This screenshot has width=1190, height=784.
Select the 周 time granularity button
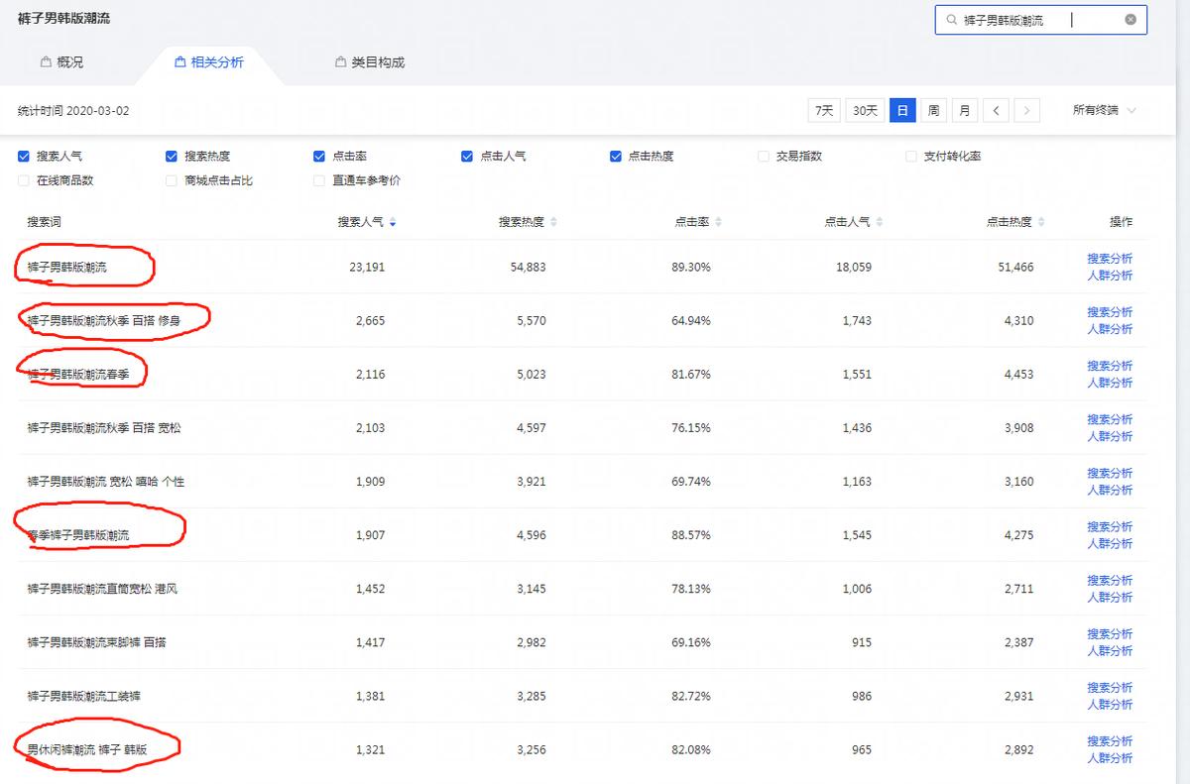pos(933,110)
